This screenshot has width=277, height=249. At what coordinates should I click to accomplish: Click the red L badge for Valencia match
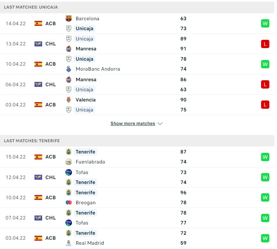[265, 105]
